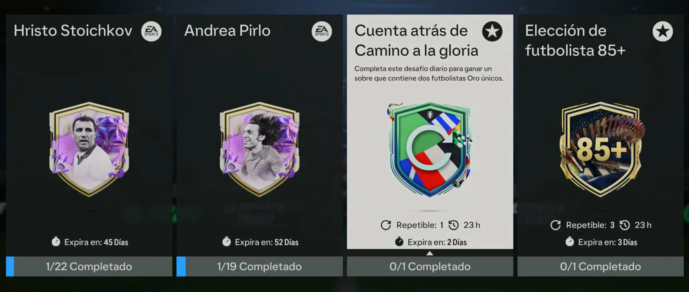Click the stopwatch icon next to 52 Días

[x=226, y=241]
